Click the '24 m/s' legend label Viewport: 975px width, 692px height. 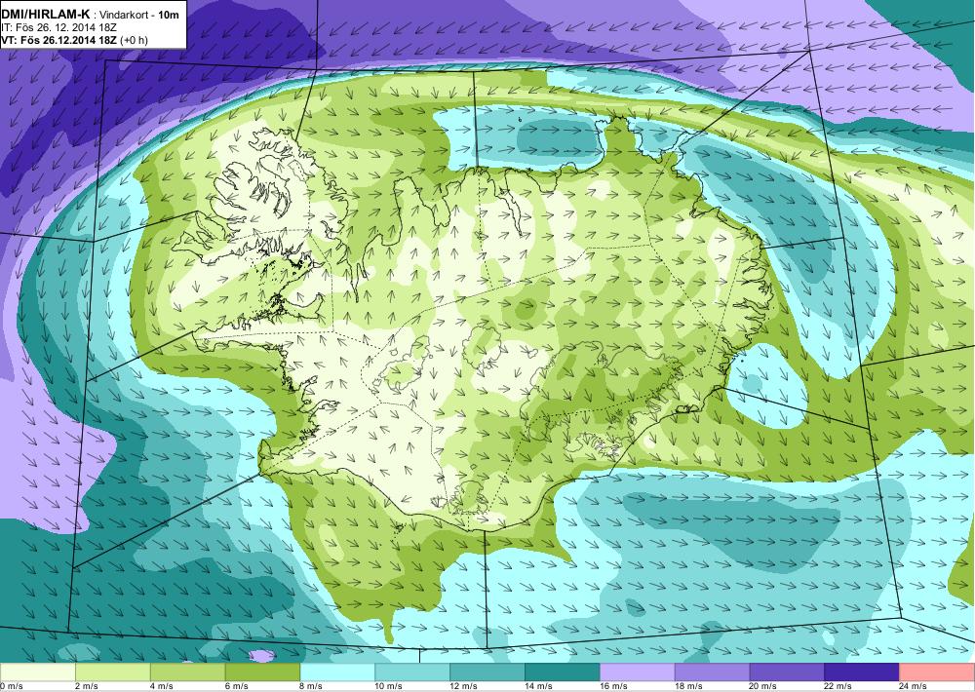pyautogui.click(x=914, y=686)
